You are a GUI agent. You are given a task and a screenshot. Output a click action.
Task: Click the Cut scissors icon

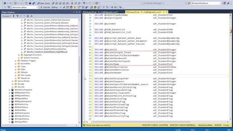tap(72, 3)
